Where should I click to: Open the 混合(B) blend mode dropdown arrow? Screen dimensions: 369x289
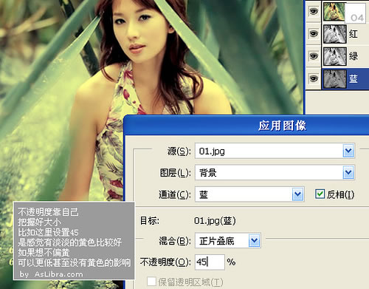tap(254, 240)
